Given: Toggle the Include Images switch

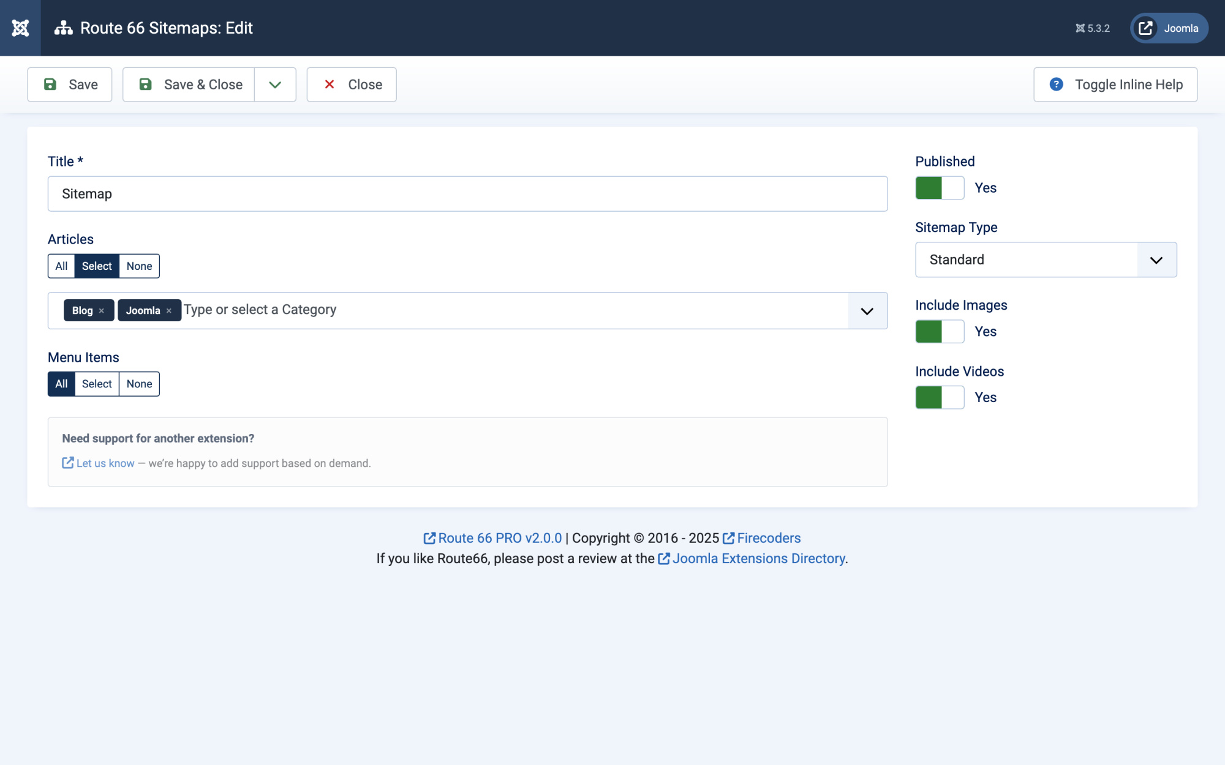Looking at the screenshot, I should (940, 332).
